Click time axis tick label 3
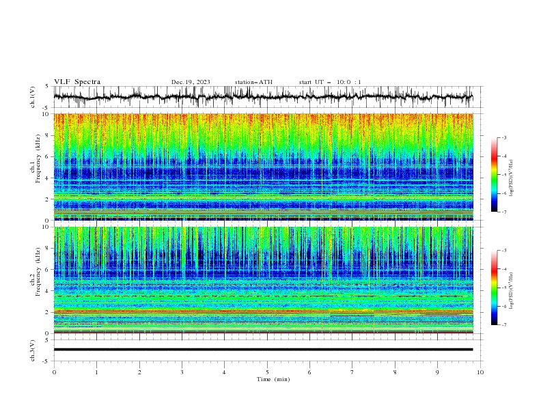This screenshot has height=418, width=541. point(182,372)
